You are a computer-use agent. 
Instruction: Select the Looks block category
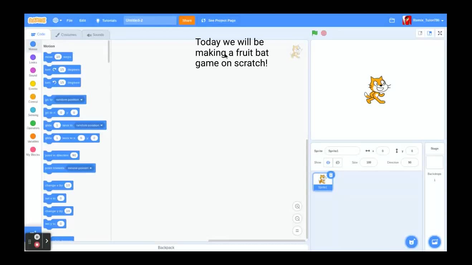click(33, 59)
